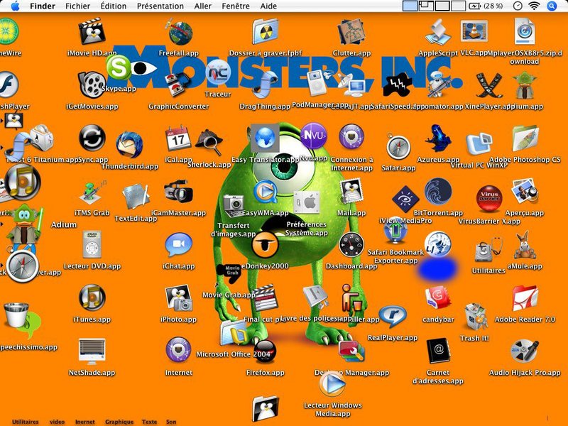Image resolution: width=568 pixels, height=426 pixels.
Task: Open the AppleScript folder icon
Action: tap(438, 32)
